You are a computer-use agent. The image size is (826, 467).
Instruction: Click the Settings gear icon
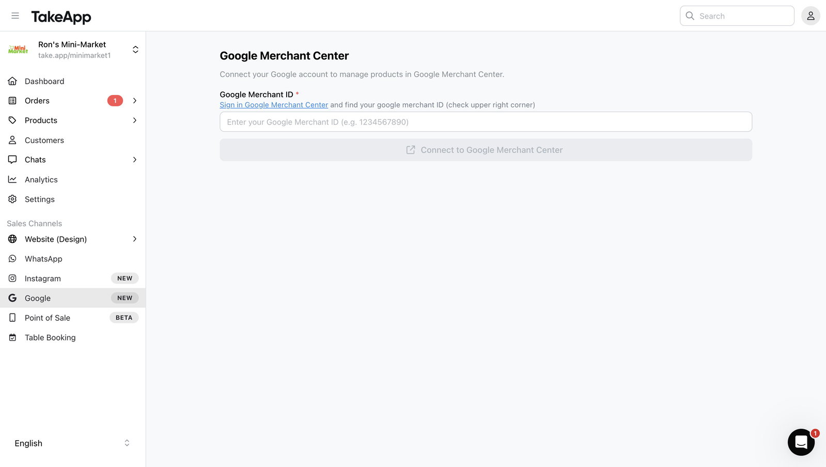[12, 199]
